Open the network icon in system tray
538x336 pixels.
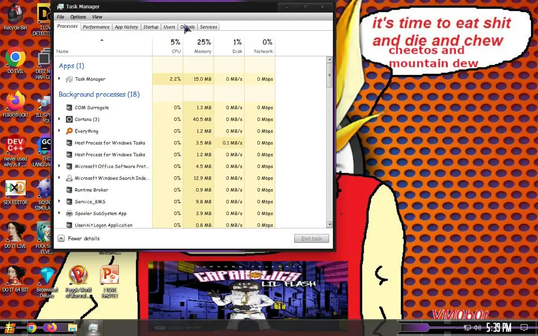coord(467,328)
